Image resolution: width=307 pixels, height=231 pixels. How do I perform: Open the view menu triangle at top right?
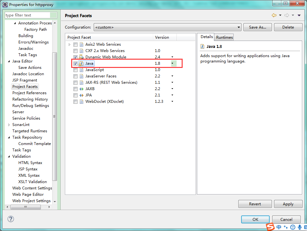pos(299,15)
